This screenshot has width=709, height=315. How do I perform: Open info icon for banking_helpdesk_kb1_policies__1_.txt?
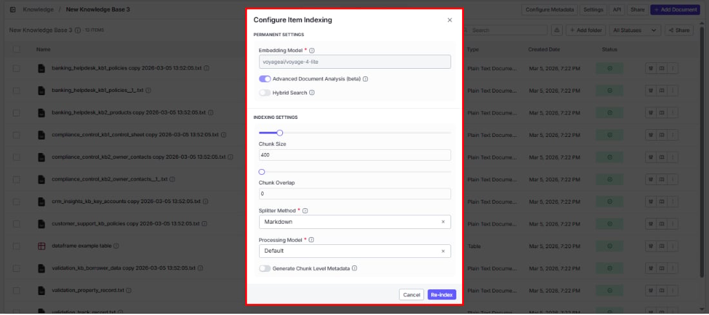click(x=148, y=91)
